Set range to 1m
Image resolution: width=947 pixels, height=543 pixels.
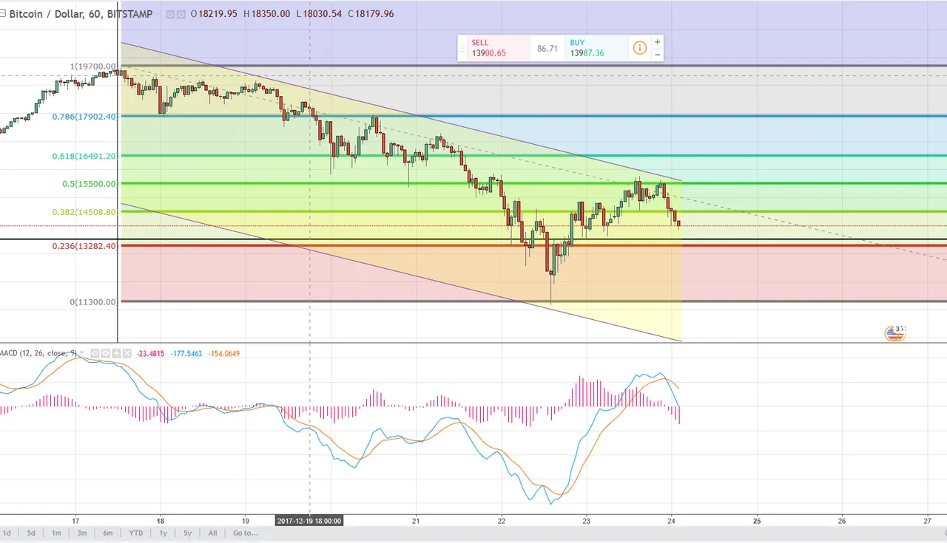56,533
